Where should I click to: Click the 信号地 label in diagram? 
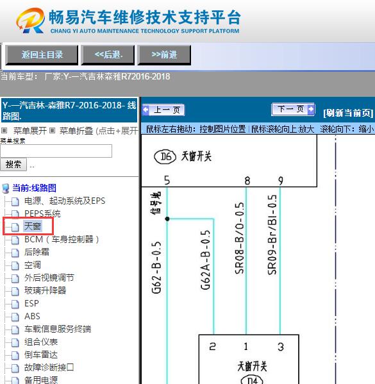156,203
